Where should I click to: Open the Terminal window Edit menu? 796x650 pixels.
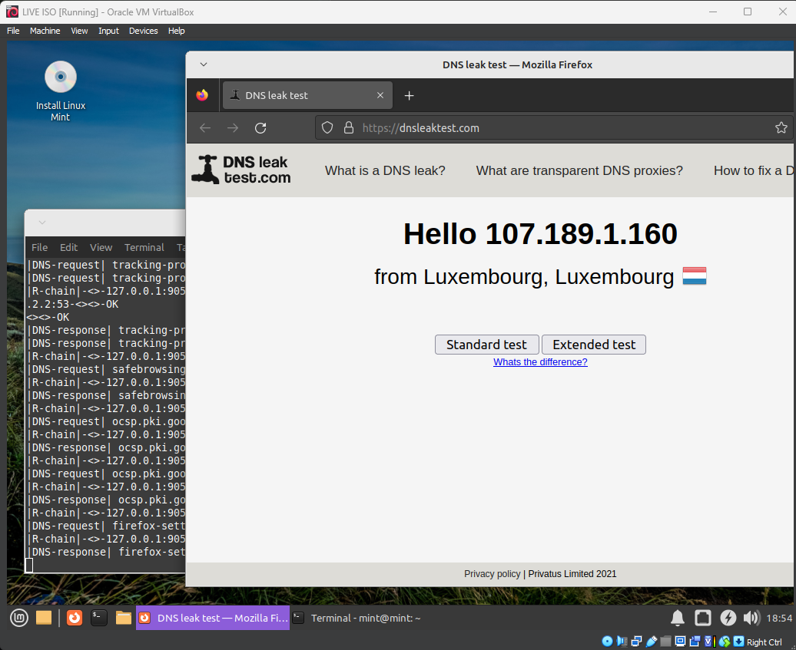(68, 247)
